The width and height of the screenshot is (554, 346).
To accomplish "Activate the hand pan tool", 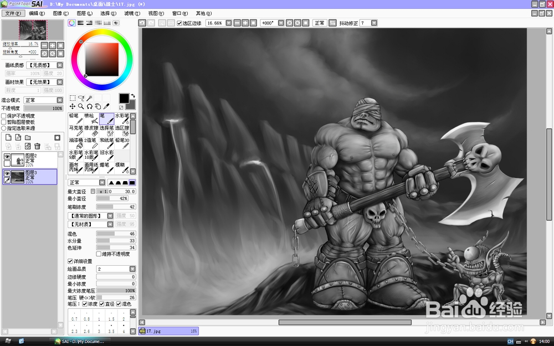I will [x=98, y=106].
